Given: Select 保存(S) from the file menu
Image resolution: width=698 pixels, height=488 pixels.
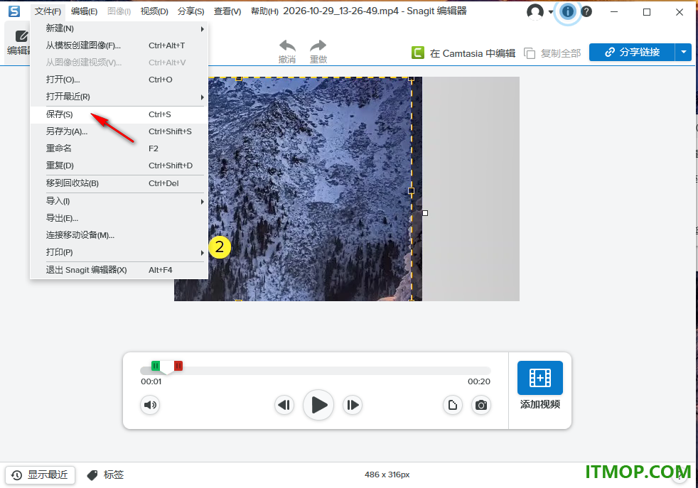Looking at the screenshot, I should click(x=119, y=114).
